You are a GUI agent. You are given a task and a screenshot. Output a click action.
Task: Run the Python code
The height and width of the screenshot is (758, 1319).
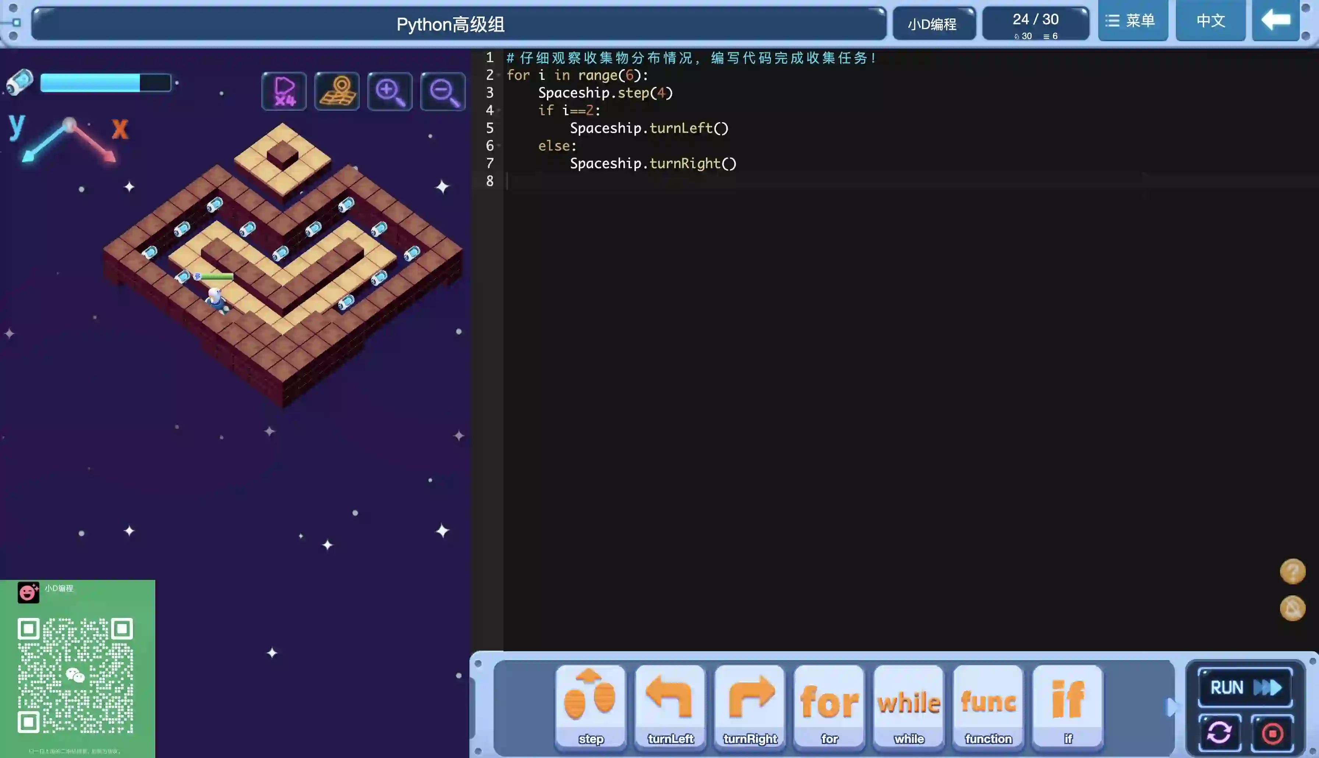click(1245, 687)
